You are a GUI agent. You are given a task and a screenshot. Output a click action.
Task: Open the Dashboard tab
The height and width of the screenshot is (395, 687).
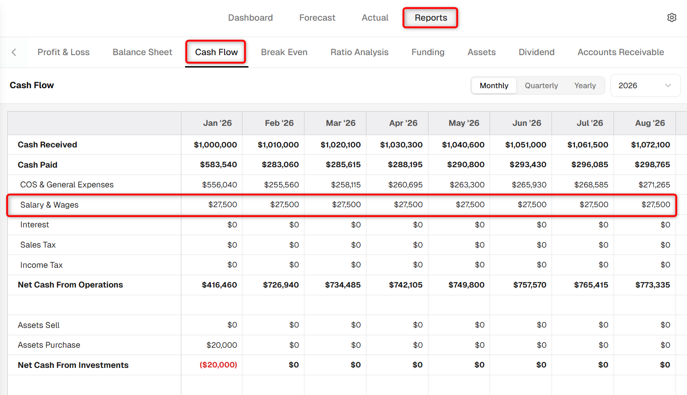250,17
